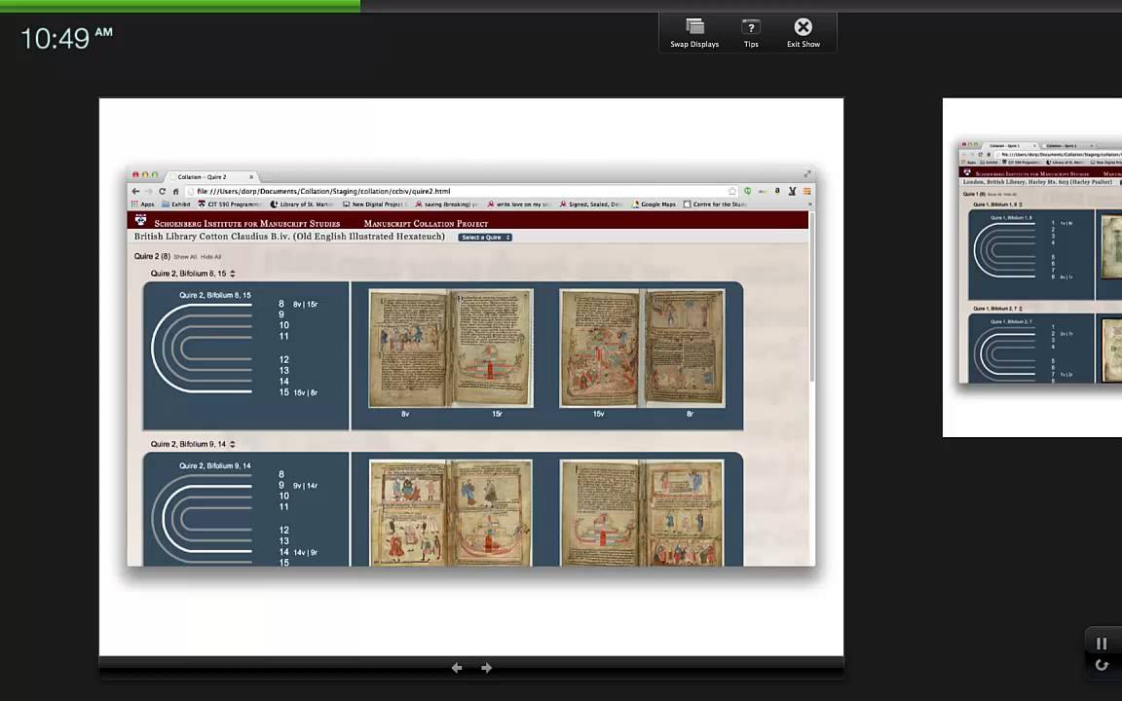This screenshot has height=701, width=1122.
Task: Click the Amazon 'a' extension icon
Action: [777, 191]
